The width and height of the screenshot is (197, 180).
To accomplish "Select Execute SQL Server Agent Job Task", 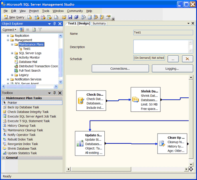I will tap(32, 117).
